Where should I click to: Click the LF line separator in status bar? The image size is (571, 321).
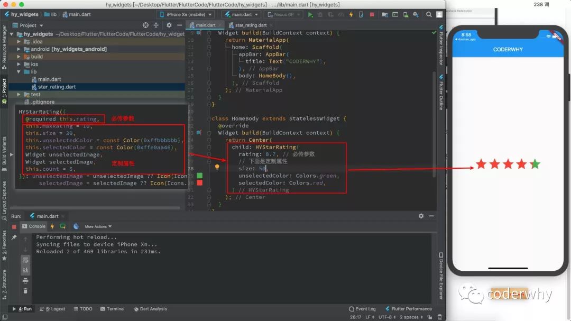369,317
